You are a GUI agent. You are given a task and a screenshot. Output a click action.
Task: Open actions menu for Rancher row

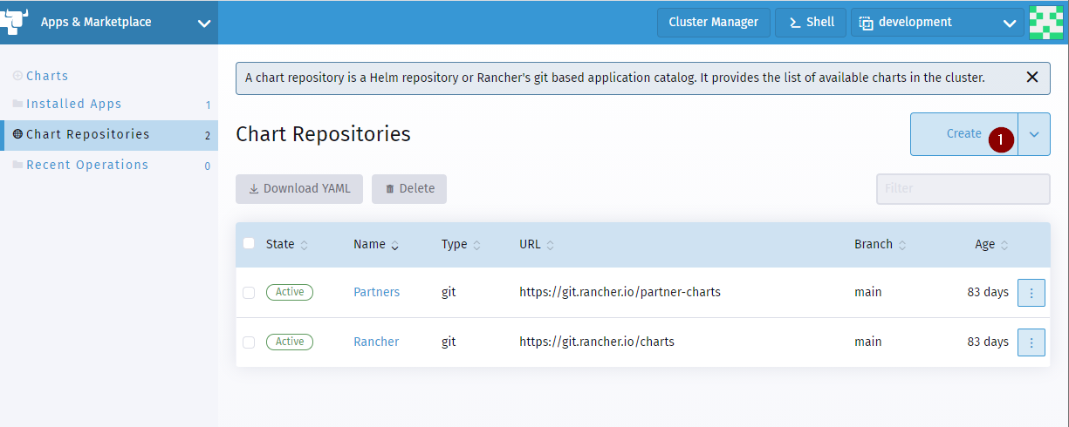(x=1031, y=342)
